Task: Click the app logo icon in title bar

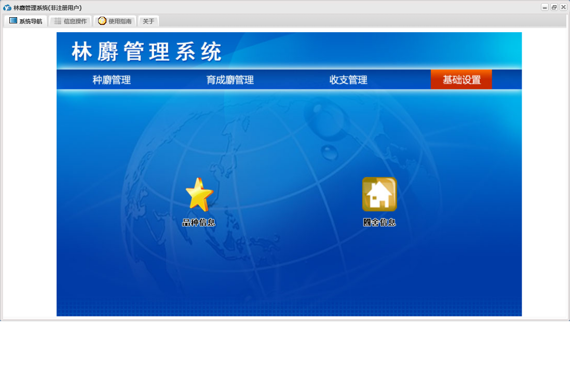Action: tap(7, 7)
